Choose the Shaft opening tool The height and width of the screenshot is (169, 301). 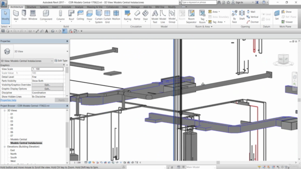[242, 15]
